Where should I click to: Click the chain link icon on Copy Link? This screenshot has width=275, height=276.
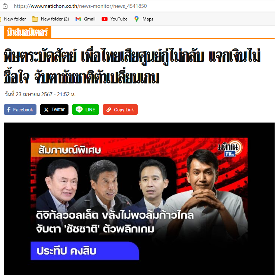[109, 110]
